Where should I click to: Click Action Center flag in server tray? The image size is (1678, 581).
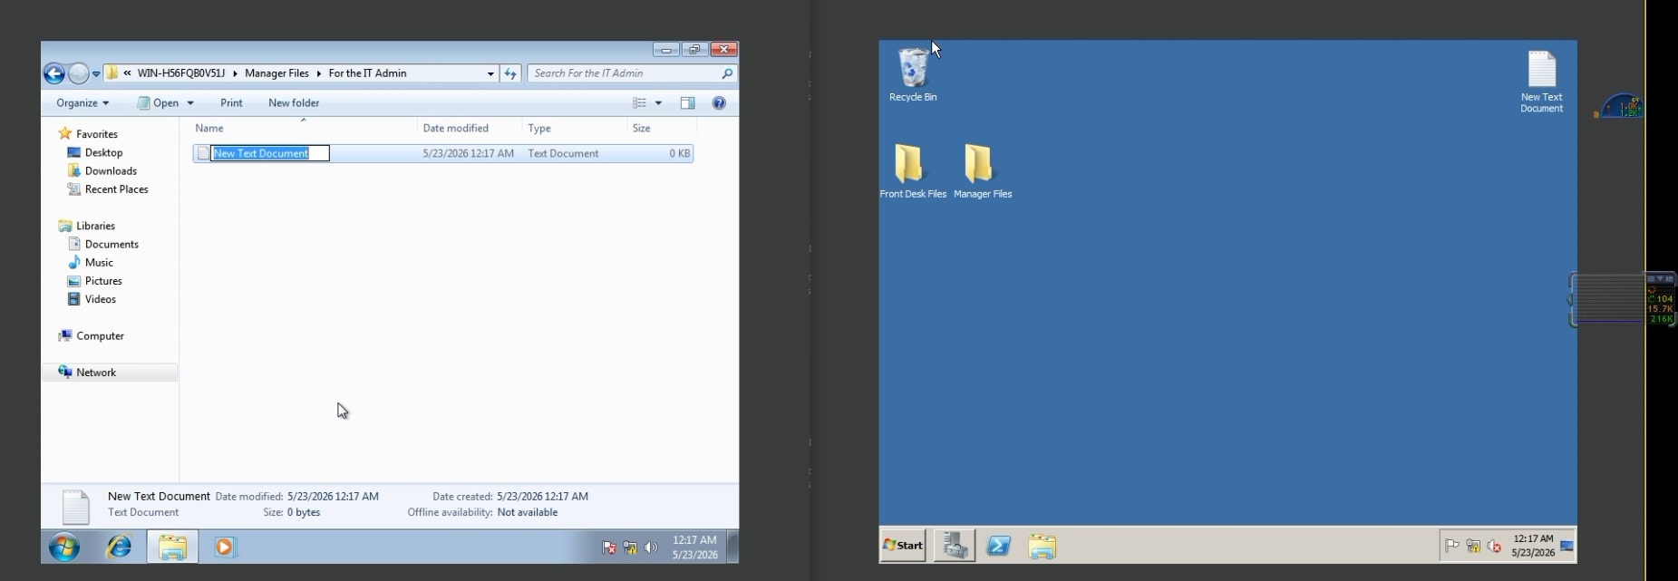click(1451, 546)
